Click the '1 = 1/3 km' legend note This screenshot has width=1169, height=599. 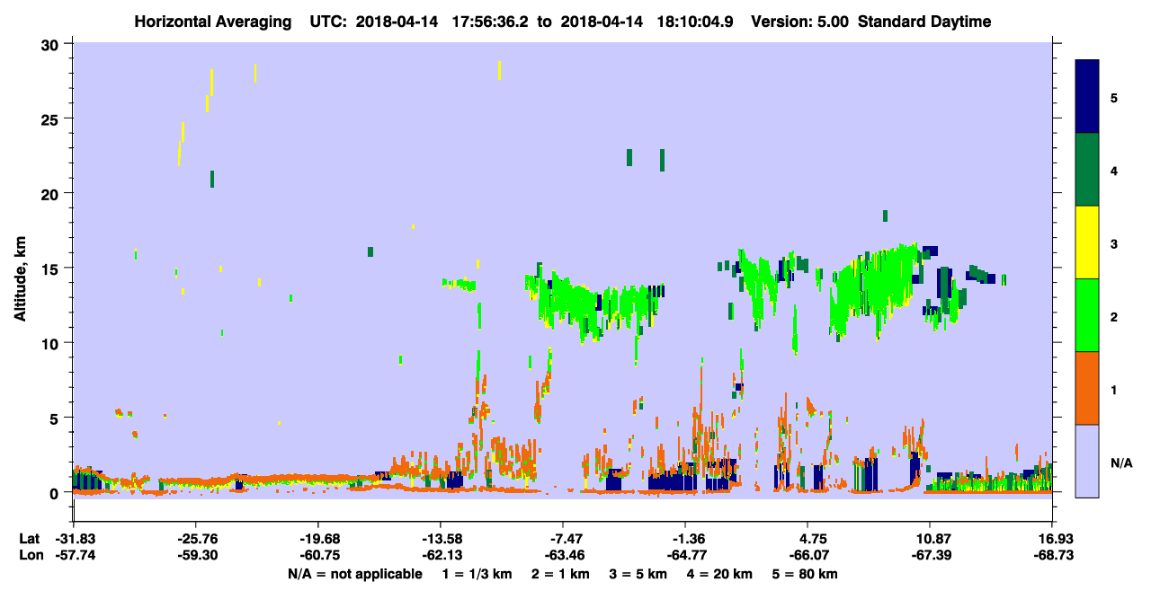[x=475, y=574]
